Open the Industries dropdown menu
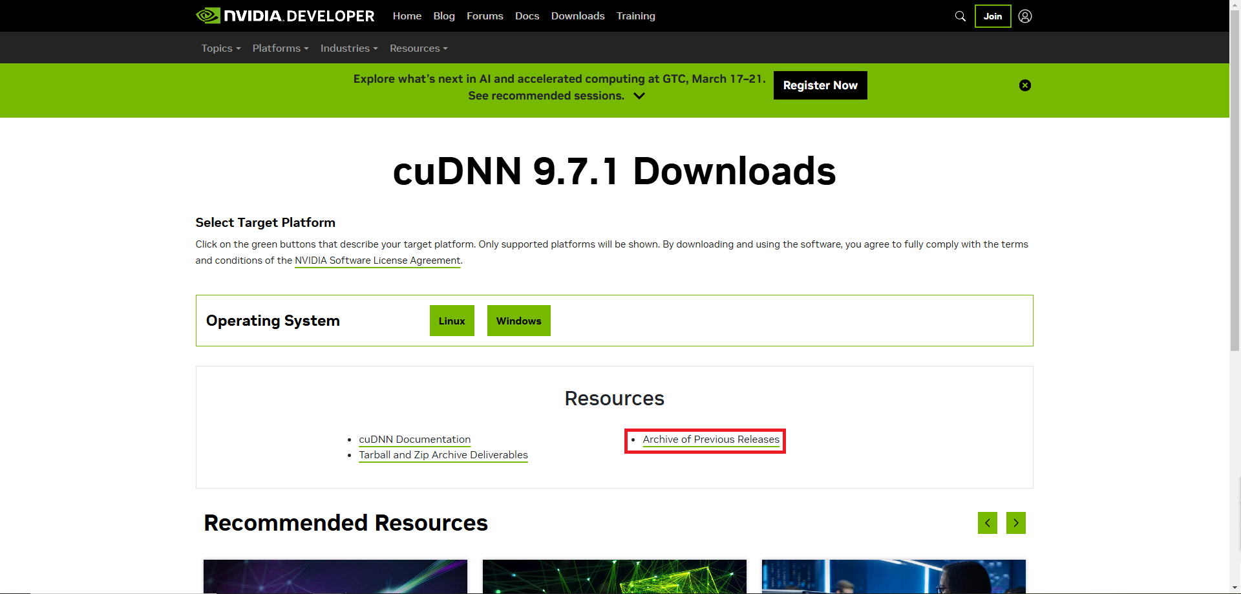1241x594 pixels. tap(349, 48)
